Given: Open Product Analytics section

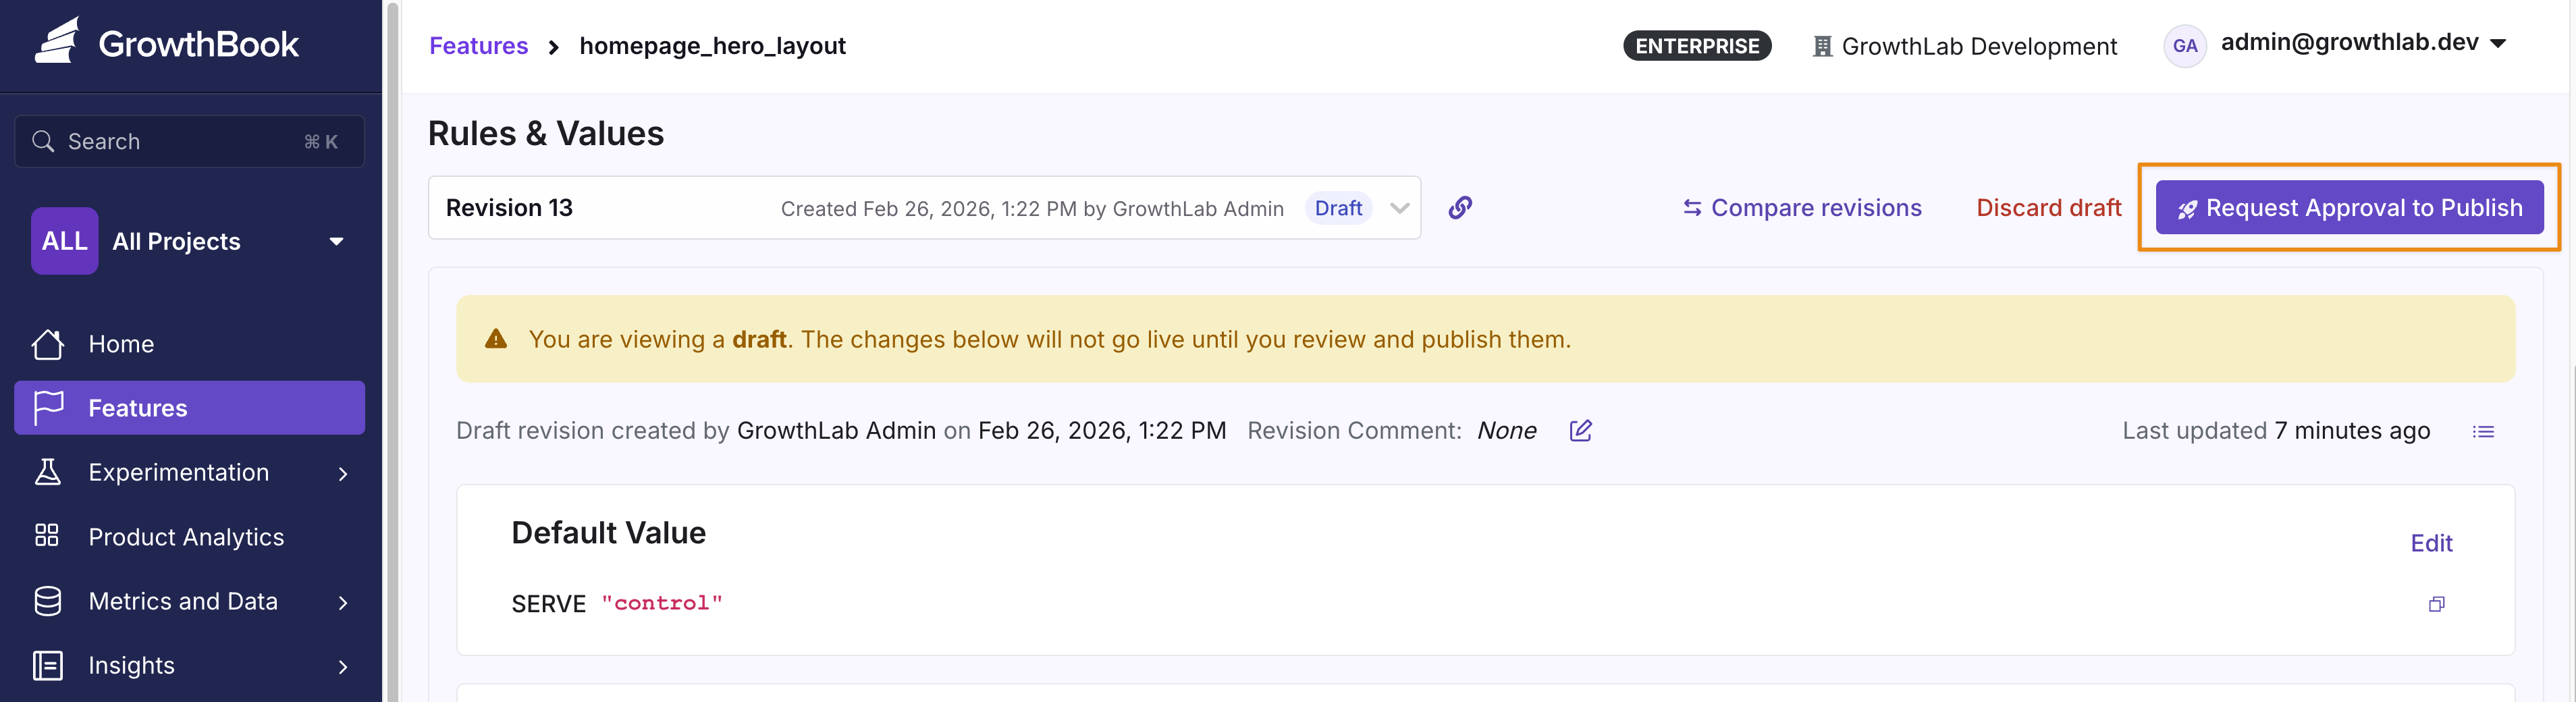Looking at the screenshot, I should coord(189,536).
